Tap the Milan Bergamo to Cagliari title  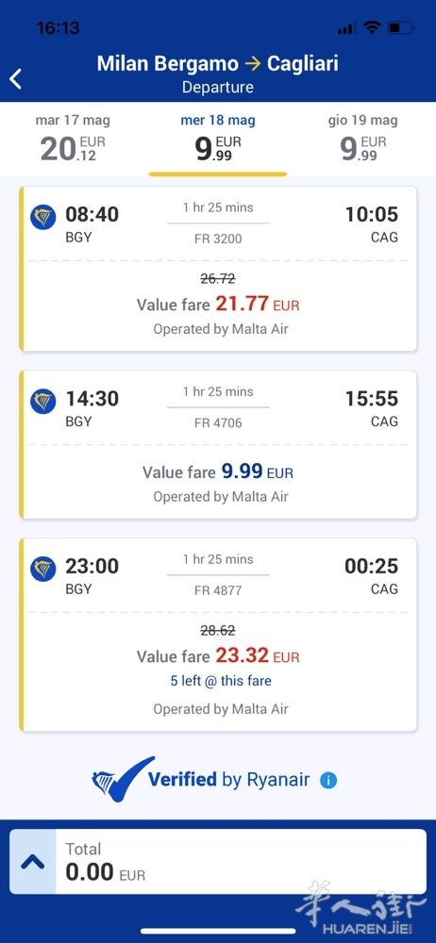[217, 63]
